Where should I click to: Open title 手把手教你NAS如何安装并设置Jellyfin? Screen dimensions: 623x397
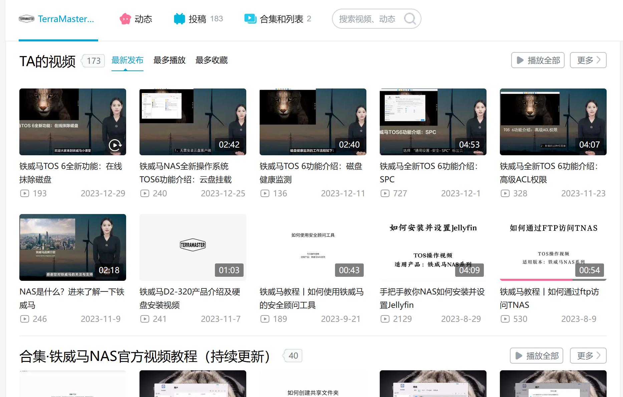[432, 299]
